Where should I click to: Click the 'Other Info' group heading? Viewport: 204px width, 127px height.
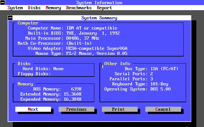(x=117, y=63)
